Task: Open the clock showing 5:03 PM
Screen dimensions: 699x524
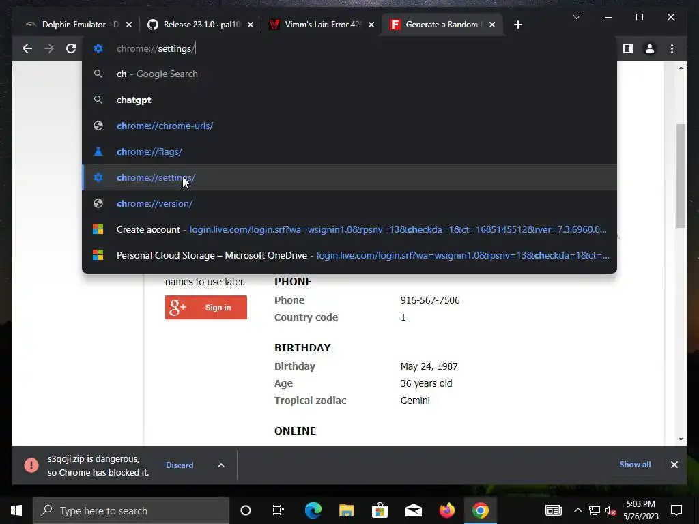Action: [640, 510]
